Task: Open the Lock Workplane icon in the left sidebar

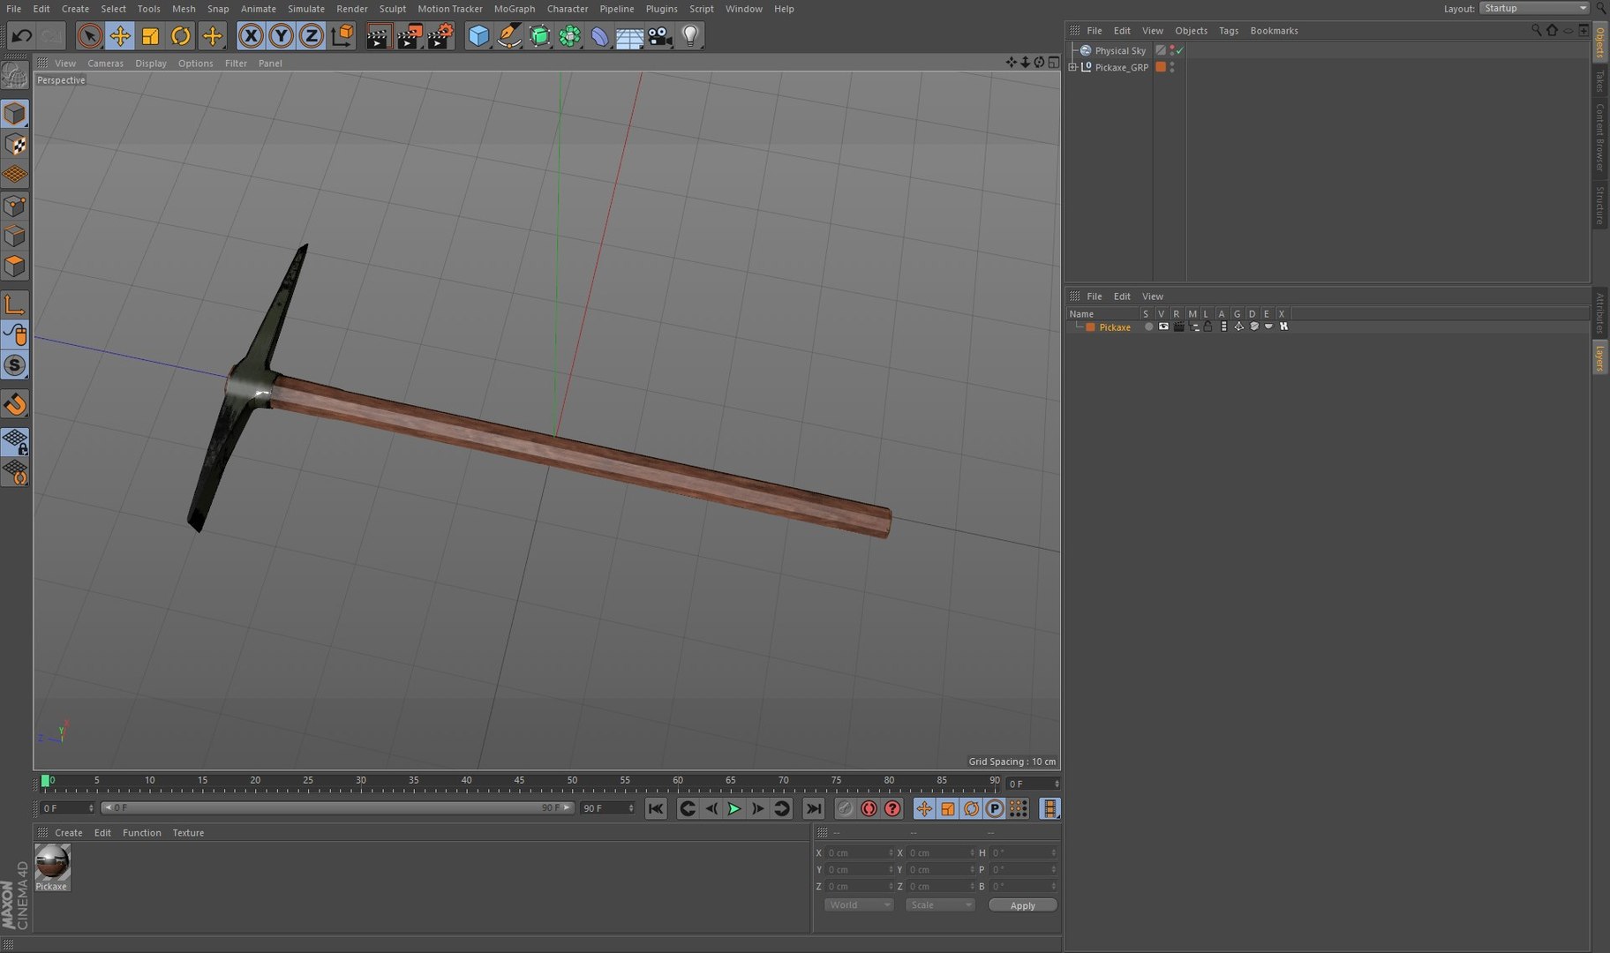Action: tap(15, 441)
